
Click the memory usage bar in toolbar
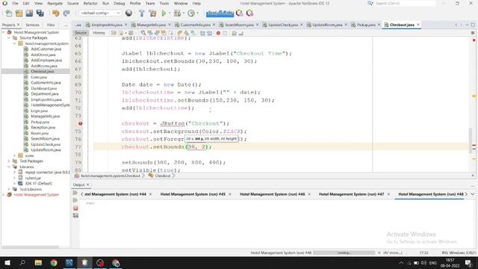220,13
